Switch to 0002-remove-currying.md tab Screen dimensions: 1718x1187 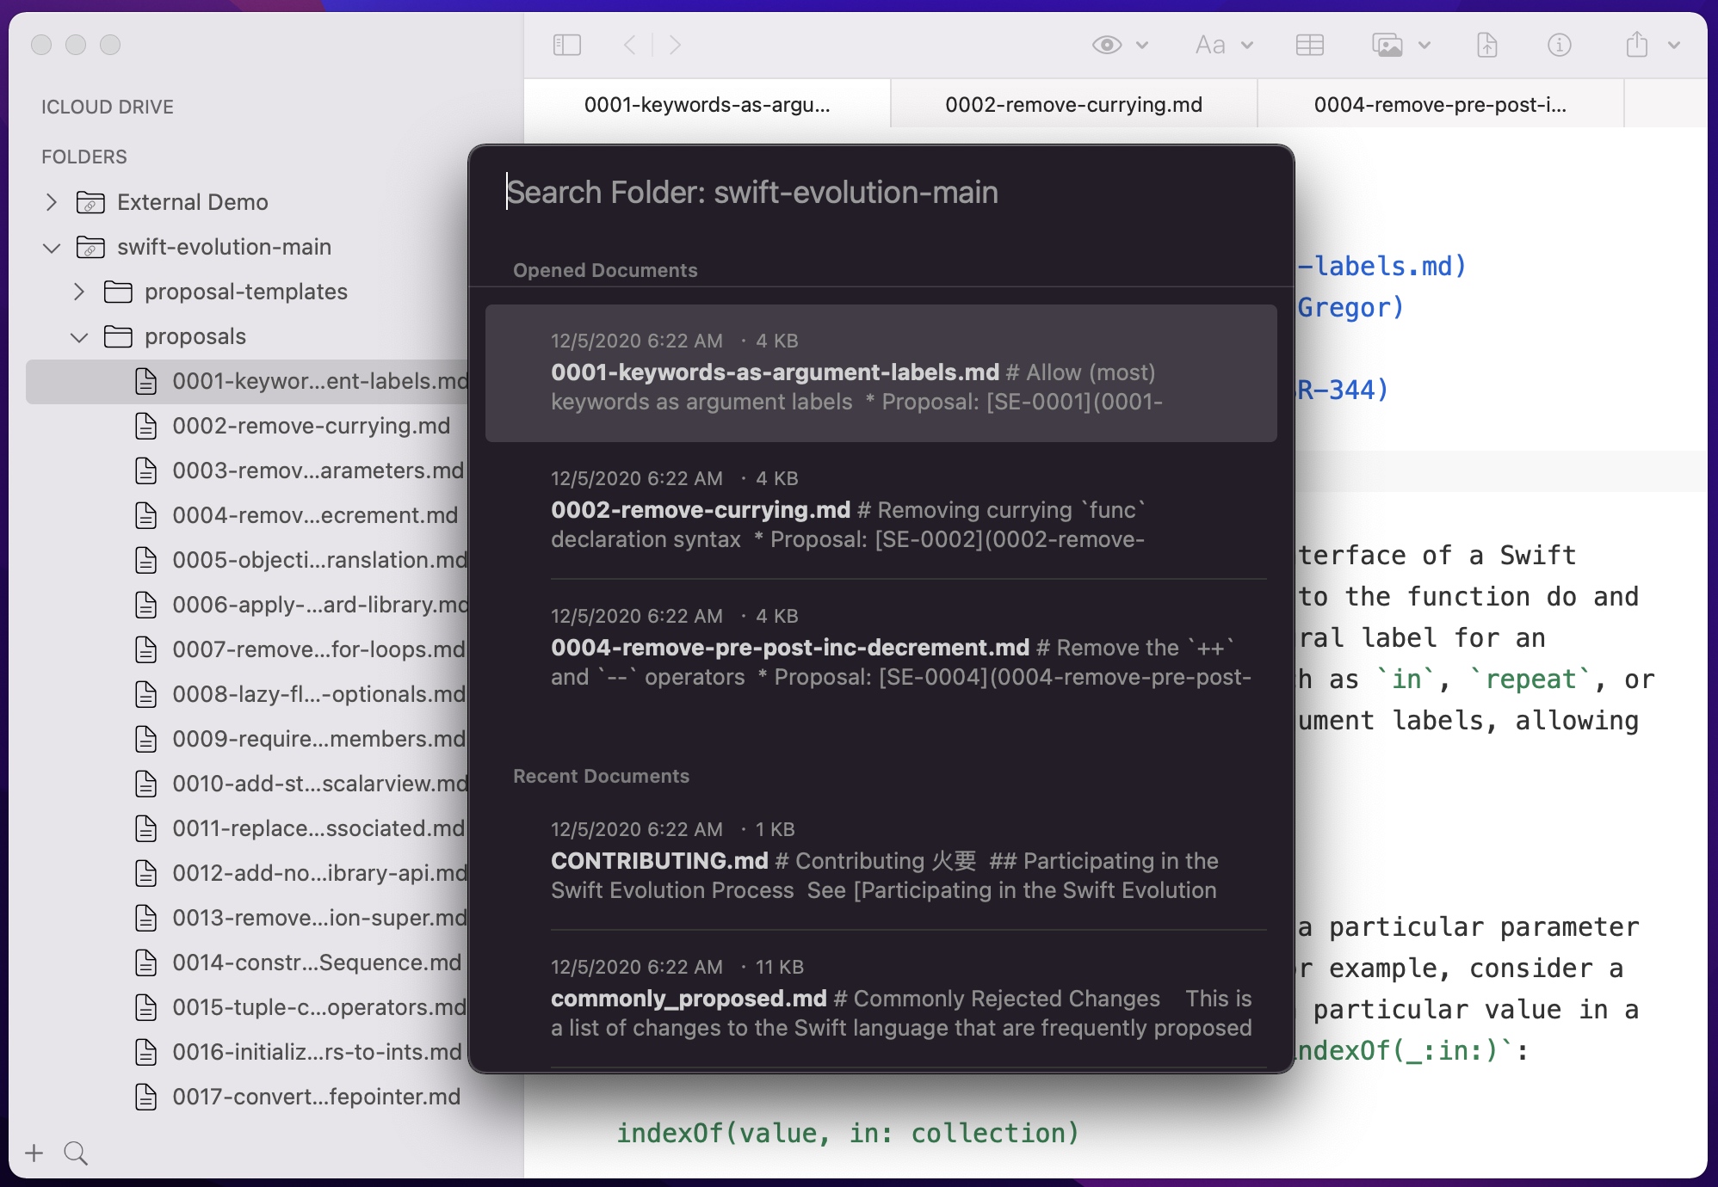point(1073,105)
